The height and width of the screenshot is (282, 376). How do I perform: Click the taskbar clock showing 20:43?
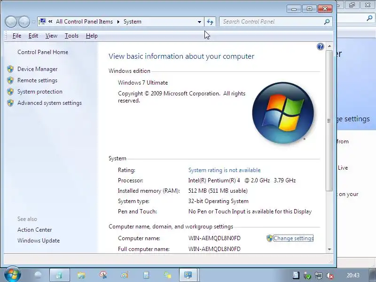tap(353, 275)
